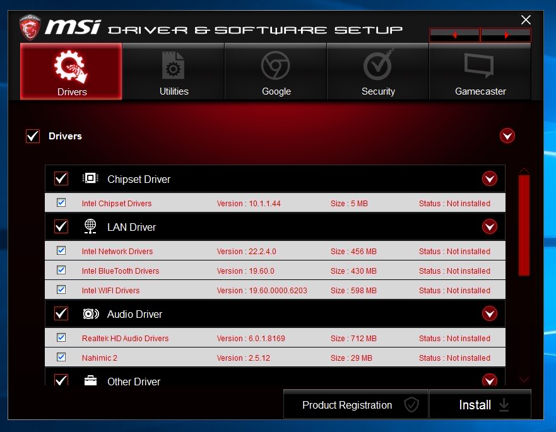Click the MSI dragon shield logo
Image resolution: width=556 pixels, height=432 pixels.
point(30,28)
